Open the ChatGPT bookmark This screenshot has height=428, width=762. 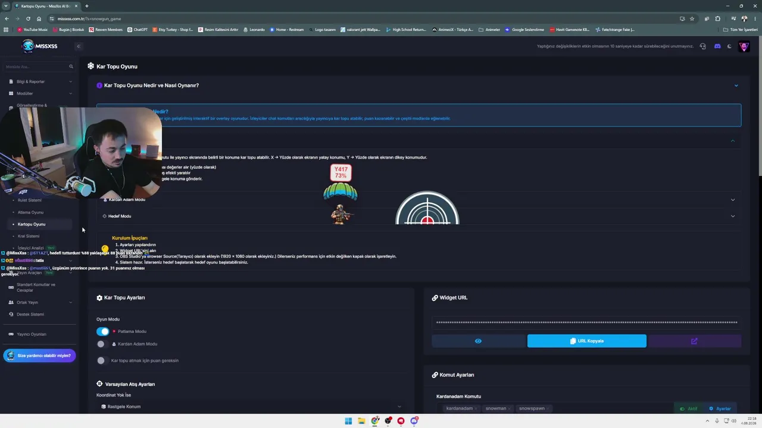pos(138,29)
